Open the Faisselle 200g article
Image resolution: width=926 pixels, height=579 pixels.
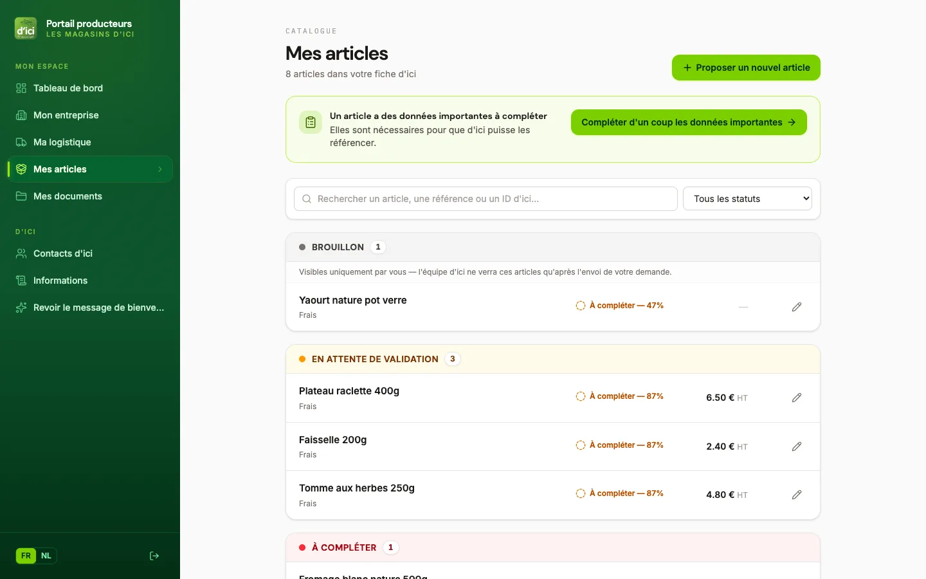pos(332,440)
